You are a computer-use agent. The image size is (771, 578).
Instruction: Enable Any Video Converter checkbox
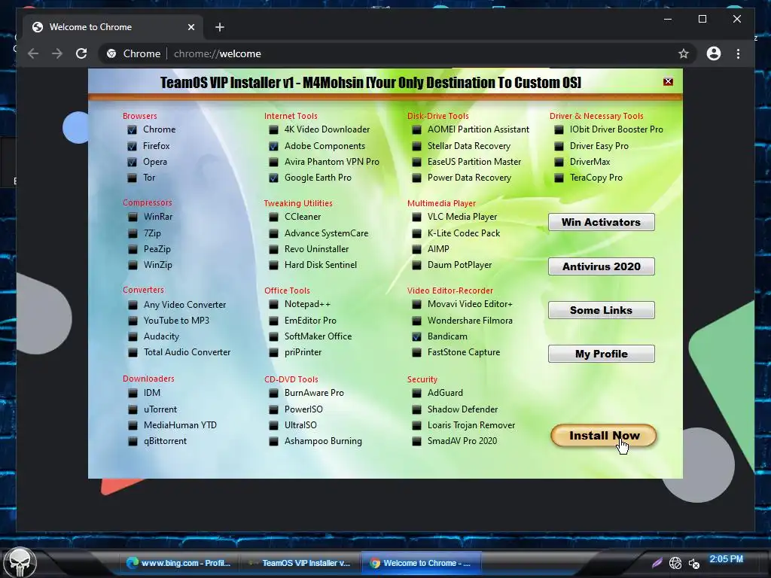(133, 305)
